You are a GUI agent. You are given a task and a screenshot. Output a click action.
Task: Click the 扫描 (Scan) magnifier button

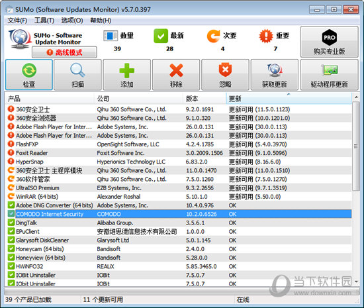tap(78, 75)
